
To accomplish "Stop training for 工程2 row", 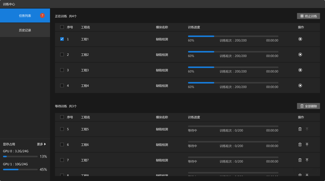I will (x=300, y=54).
